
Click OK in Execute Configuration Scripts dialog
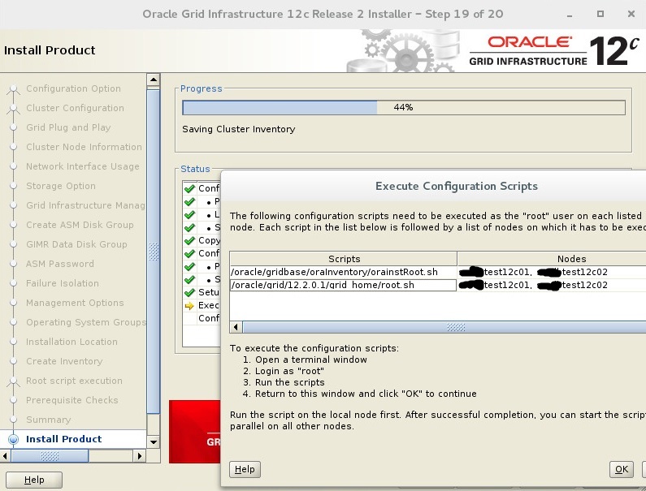[622, 469]
